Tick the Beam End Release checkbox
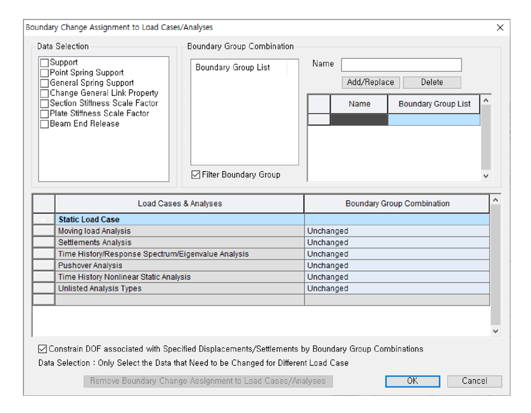531x413 pixels. pyautogui.click(x=44, y=124)
